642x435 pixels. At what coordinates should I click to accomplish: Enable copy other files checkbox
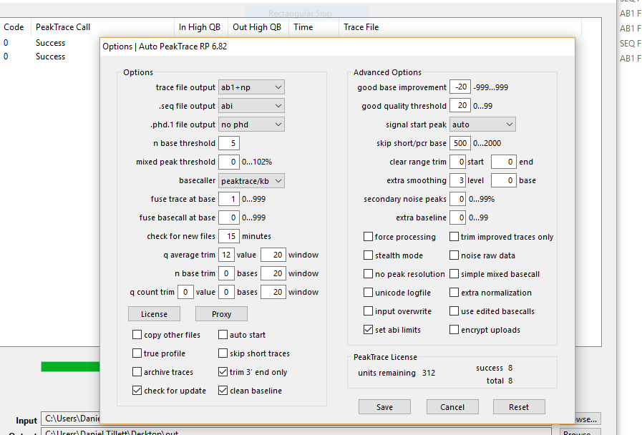click(137, 335)
